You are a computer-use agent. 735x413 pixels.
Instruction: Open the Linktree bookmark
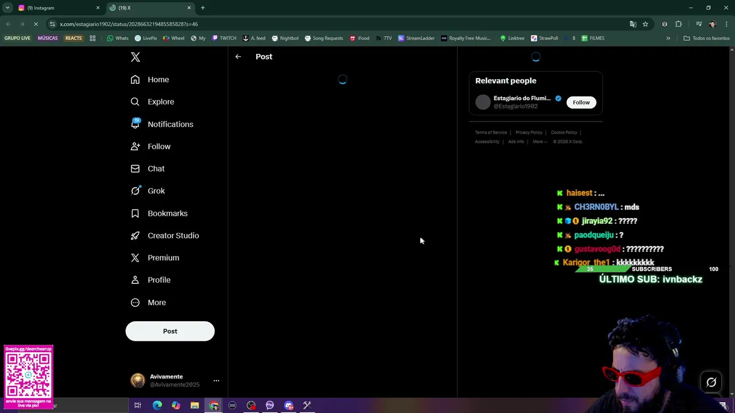coord(512,38)
